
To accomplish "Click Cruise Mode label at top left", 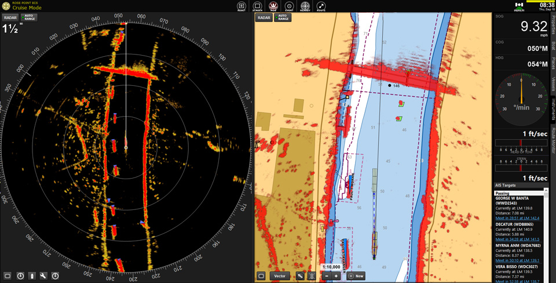I will click(x=27, y=8).
